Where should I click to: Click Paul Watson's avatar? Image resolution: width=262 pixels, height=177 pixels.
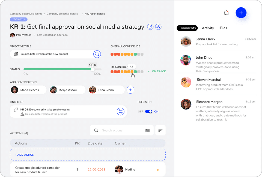click(12, 35)
